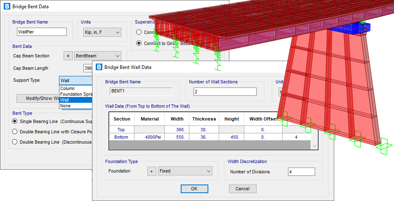Click the Number of Divisions input field
This screenshot has width=394, height=201.
coord(301,172)
